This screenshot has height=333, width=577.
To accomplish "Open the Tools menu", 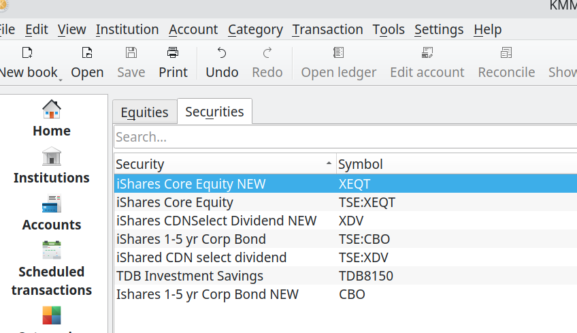I will coord(389,29).
